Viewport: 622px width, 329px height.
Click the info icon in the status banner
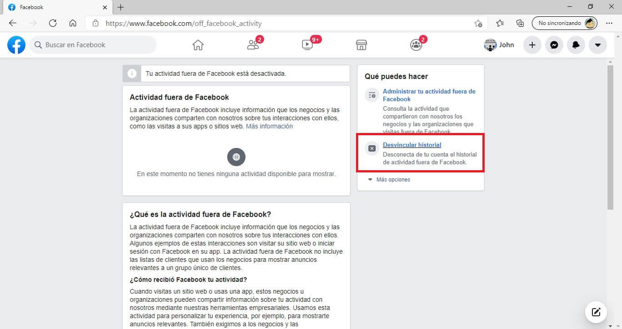coord(132,74)
